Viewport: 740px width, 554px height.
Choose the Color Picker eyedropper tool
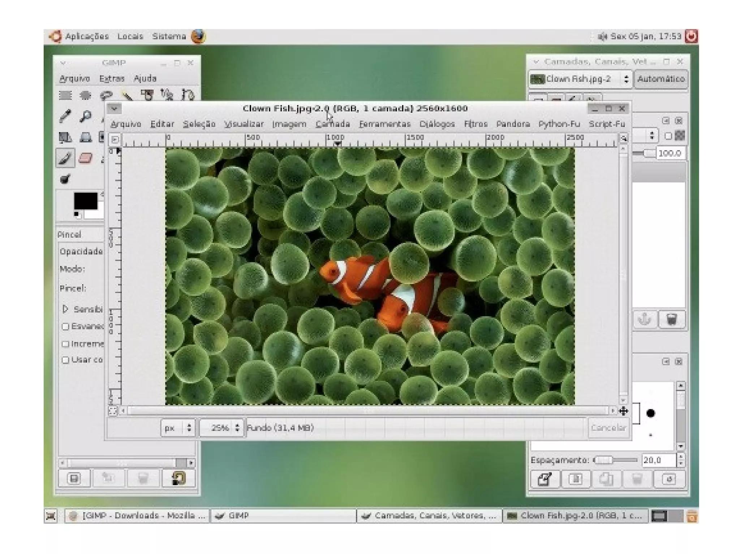[x=65, y=116]
